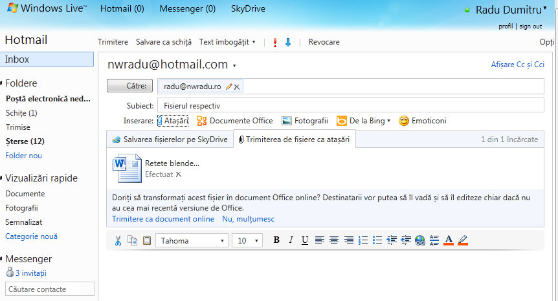Screen dimensions: 558x301
Task: Click sign out link
Action: click(x=531, y=26)
